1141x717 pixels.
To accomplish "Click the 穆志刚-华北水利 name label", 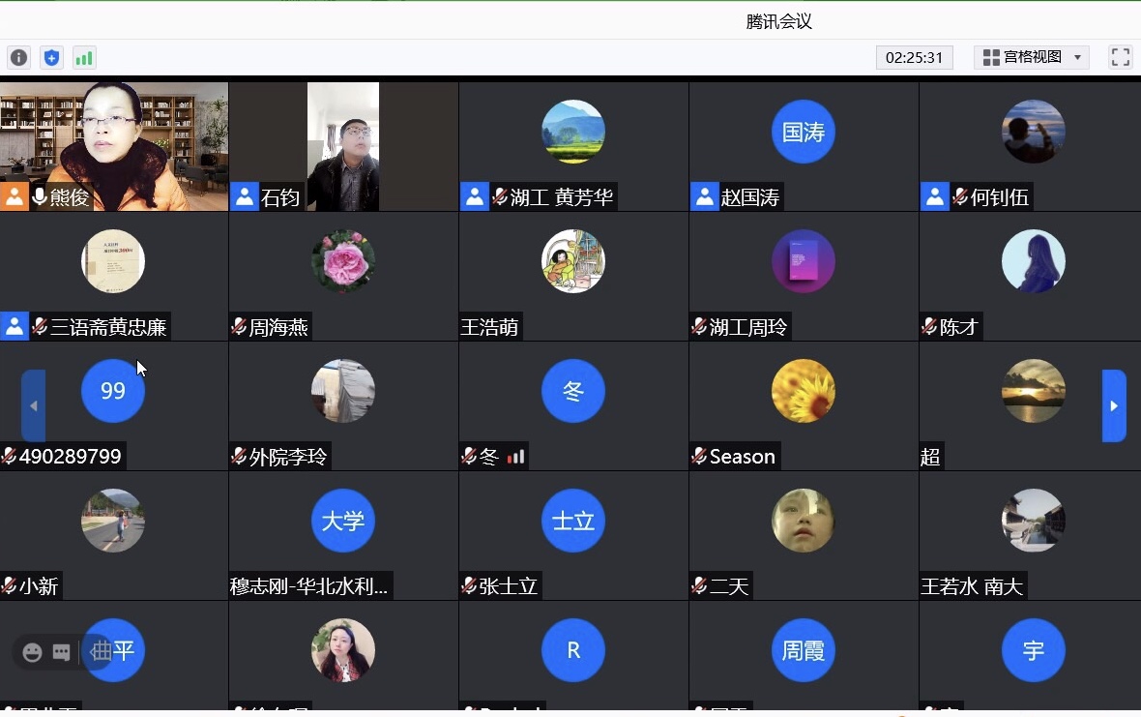I will (309, 586).
